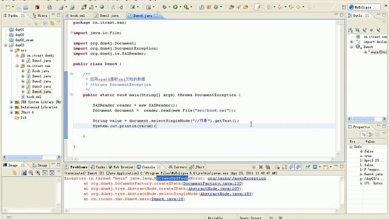Switch to book.xml editor tab
This screenshot has width=389, height=219.
[75, 16]
